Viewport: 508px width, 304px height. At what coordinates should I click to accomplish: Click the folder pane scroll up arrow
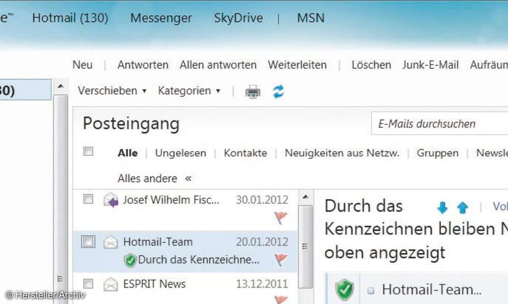(61, 87)
